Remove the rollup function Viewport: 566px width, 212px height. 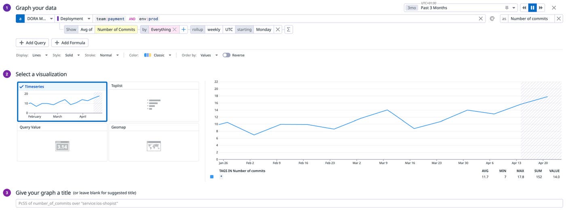(x=278, y=29)
